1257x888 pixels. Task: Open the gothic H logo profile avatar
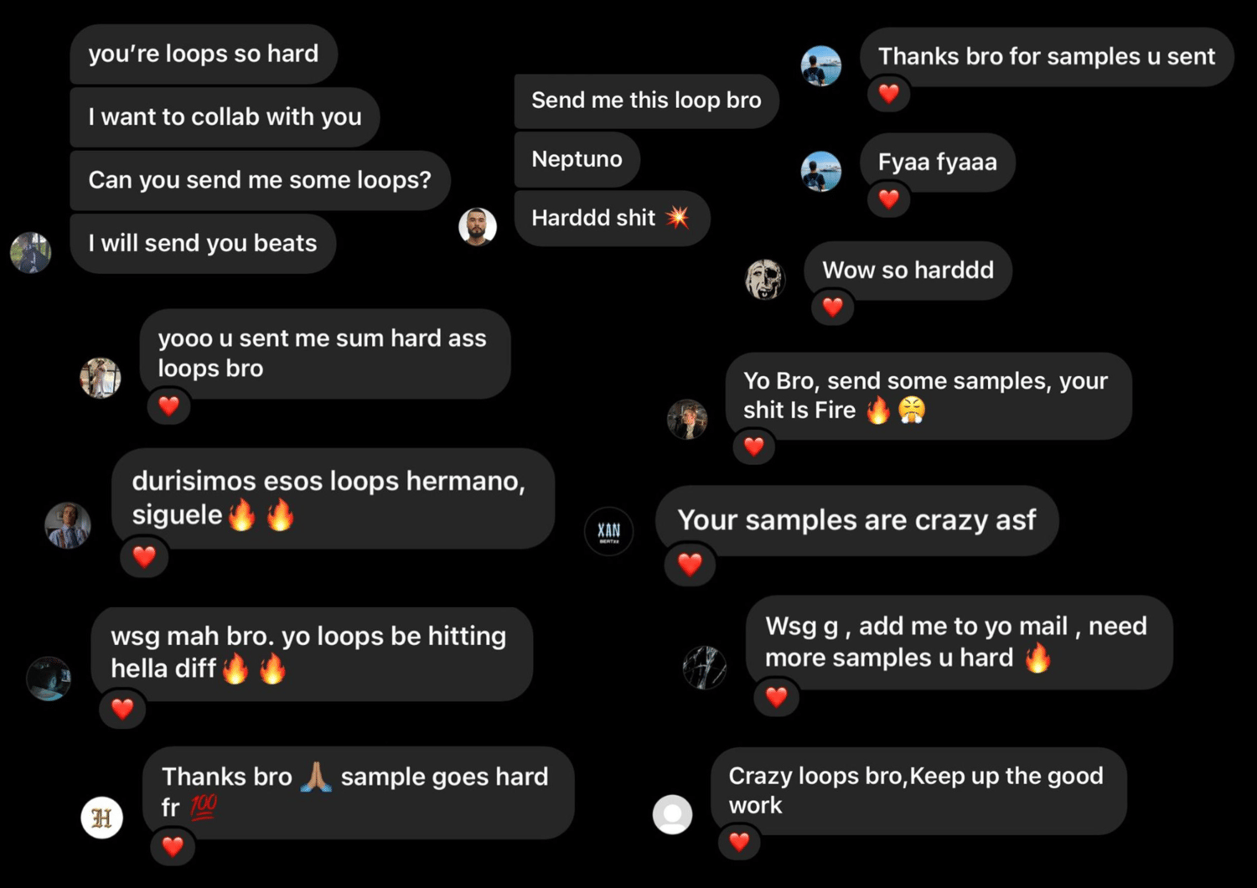click(x=102, y=818)
